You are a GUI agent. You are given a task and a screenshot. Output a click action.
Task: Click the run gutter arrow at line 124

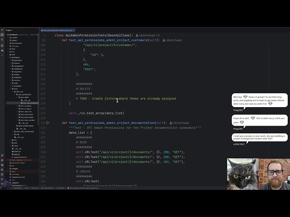pyautogui.click(x=48, y=123)
